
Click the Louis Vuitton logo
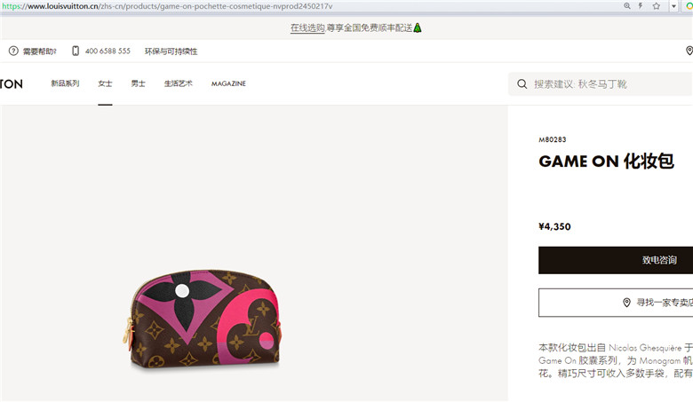[11, 83]
